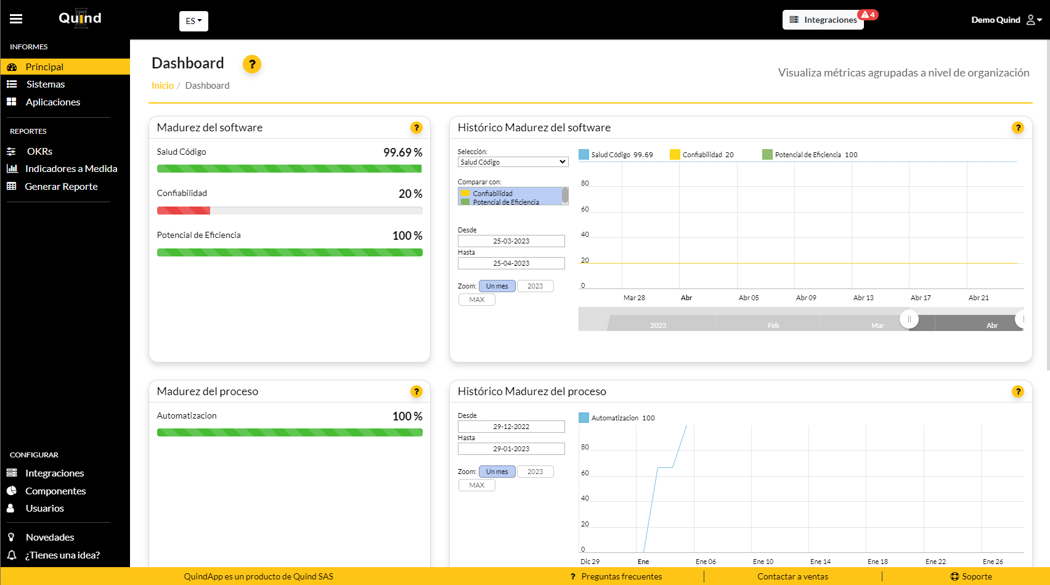Open ¿Tienes una idea? link
The width and height of the screenshot is (1050, 585).
[x=62, y=555]
